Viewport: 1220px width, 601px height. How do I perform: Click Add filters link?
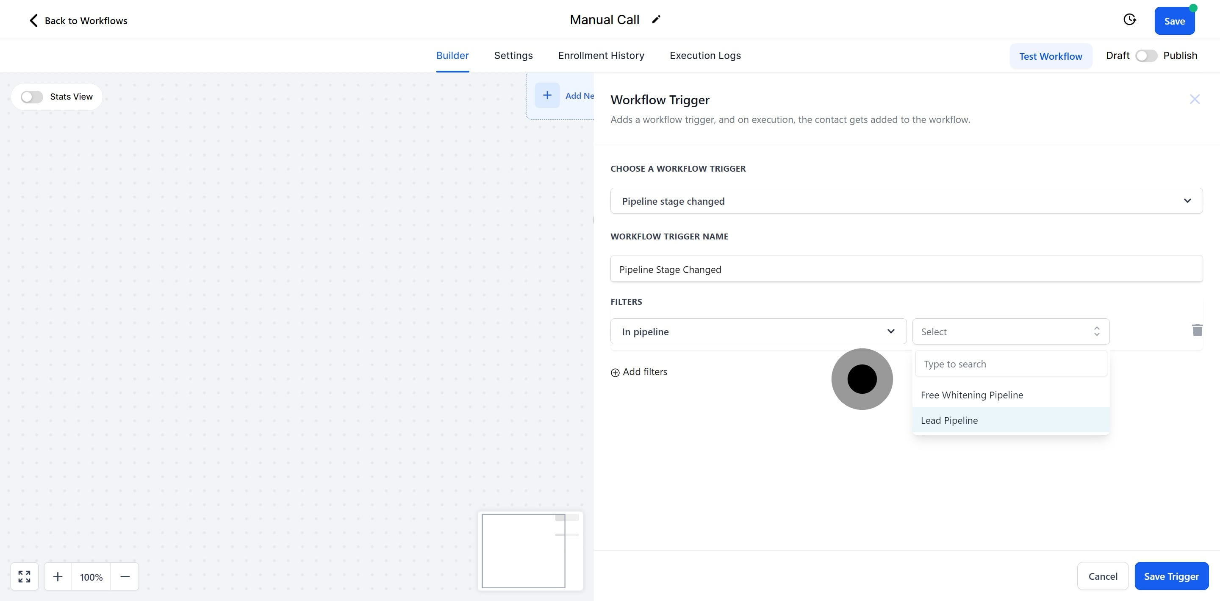[639, 372]
